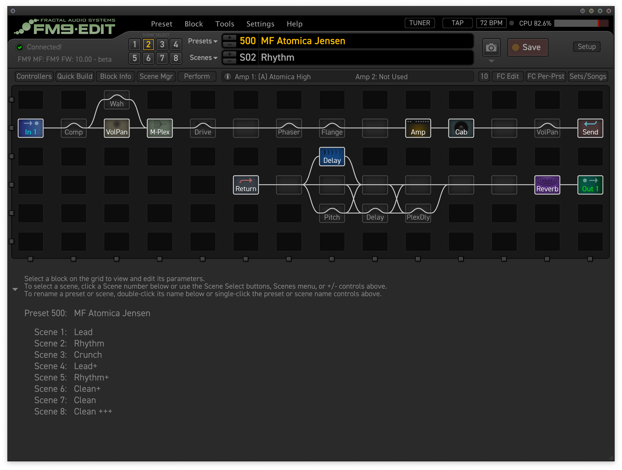Collapse the info panel triangle
The height and width of the screenshot is (470, 622).
(15, 289)
